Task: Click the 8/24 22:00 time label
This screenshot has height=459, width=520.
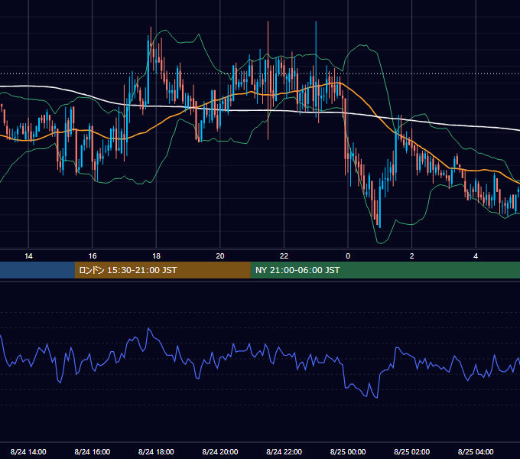Action: click(284, 451)
